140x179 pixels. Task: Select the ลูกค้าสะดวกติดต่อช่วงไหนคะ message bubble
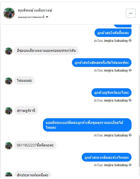(107, 157)
